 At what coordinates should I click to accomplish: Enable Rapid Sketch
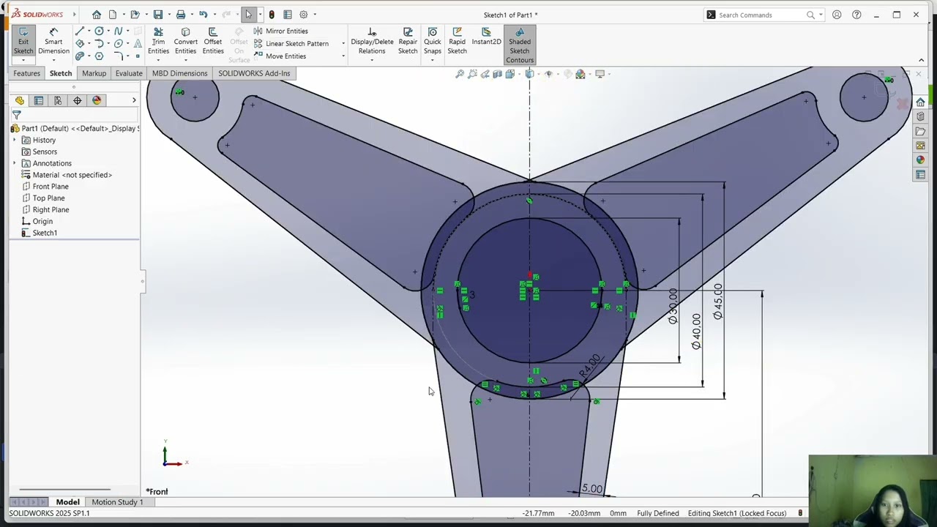pos(457,41)
